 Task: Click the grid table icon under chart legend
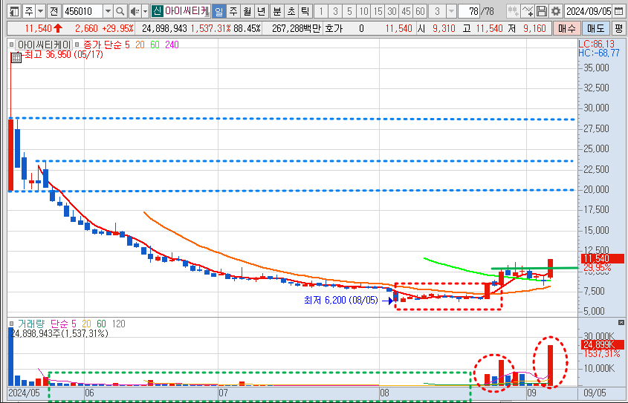click(x=16, y=57)
